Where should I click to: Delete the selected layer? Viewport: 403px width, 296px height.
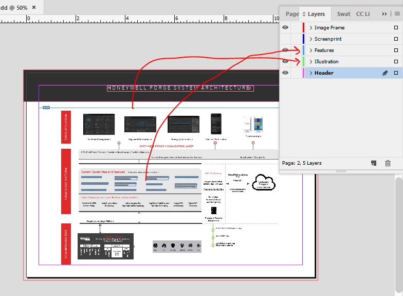(x=388, y=163)
